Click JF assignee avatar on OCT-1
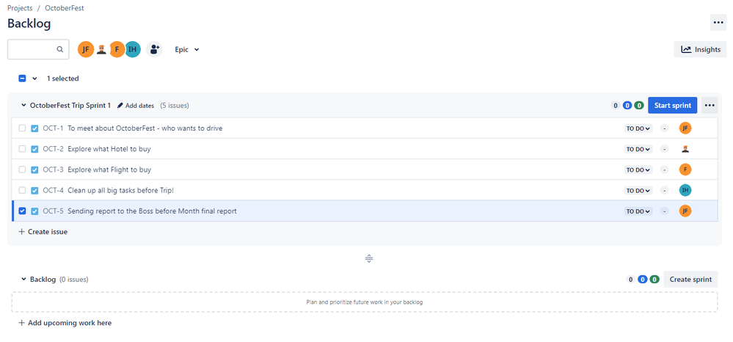Viewport: 733px width, 342px height. point(685,128)
